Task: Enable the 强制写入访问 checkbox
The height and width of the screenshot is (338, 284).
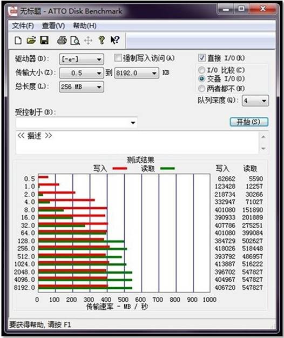Action: pos(118,58)
